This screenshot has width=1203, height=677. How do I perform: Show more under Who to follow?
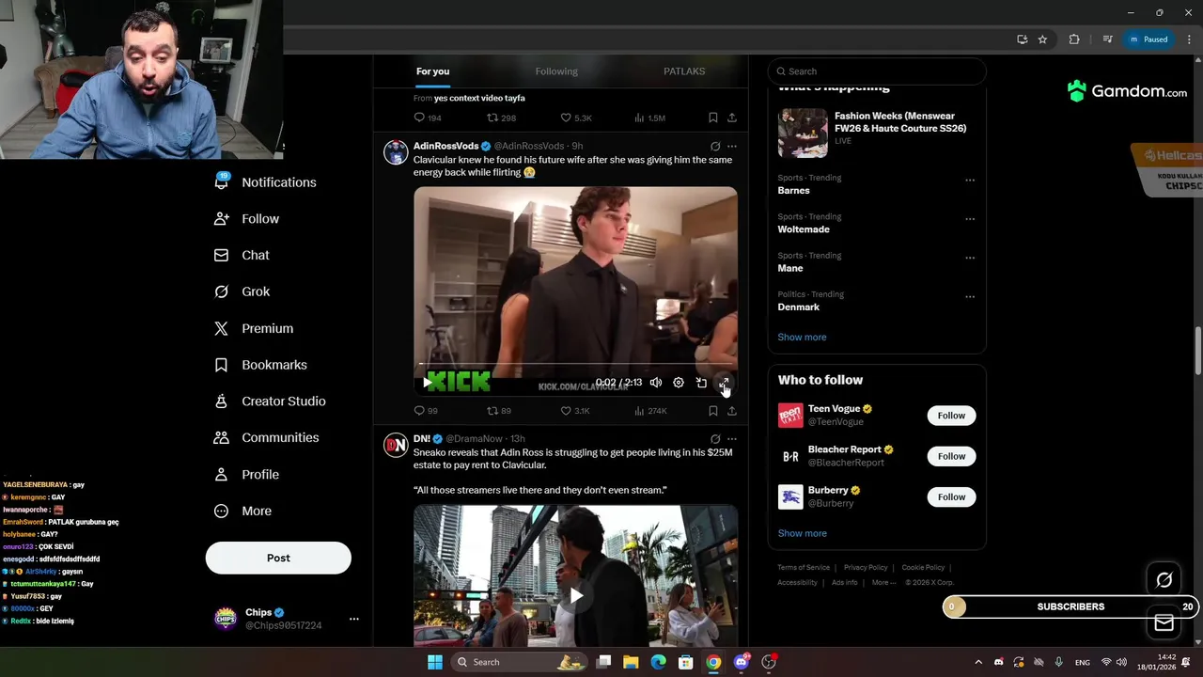[802, 533]
